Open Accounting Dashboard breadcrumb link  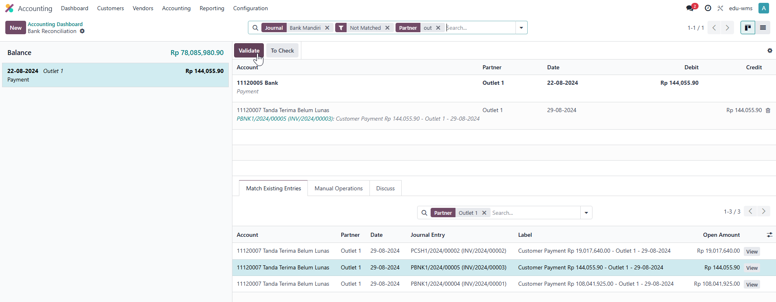point(55,24)
